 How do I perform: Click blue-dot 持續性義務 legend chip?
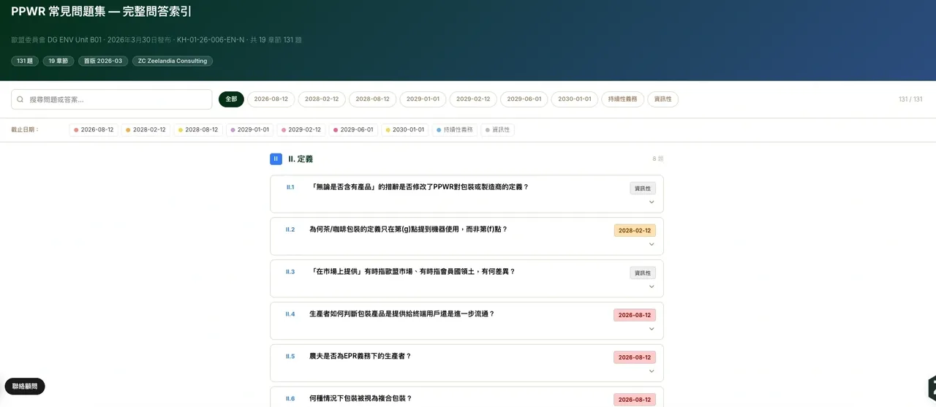pos(454,129)
